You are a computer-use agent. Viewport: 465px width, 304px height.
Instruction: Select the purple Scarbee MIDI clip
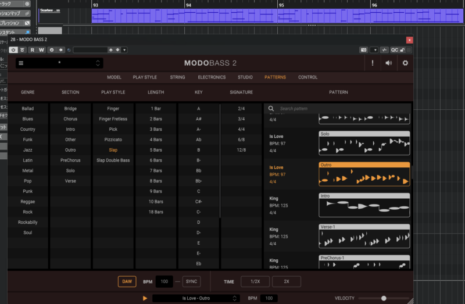[x=277, y=16]
